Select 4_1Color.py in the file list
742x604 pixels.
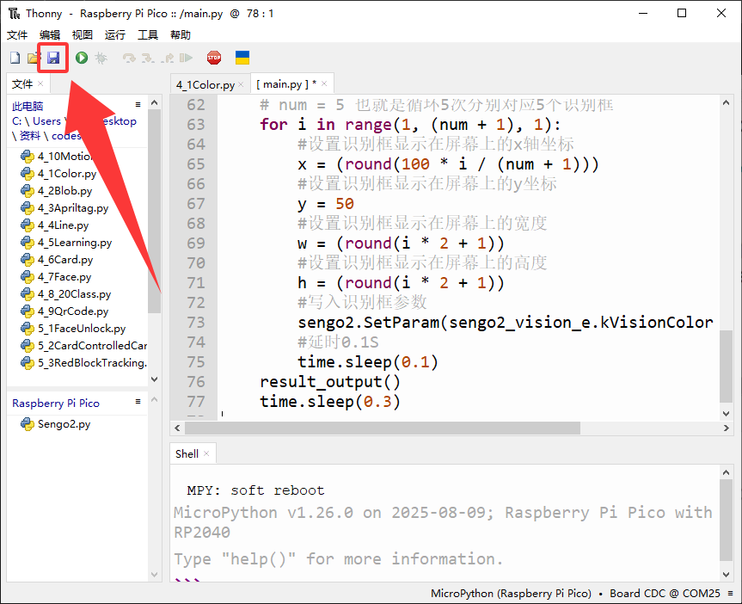pyautogui.click(x=67, y=174)
